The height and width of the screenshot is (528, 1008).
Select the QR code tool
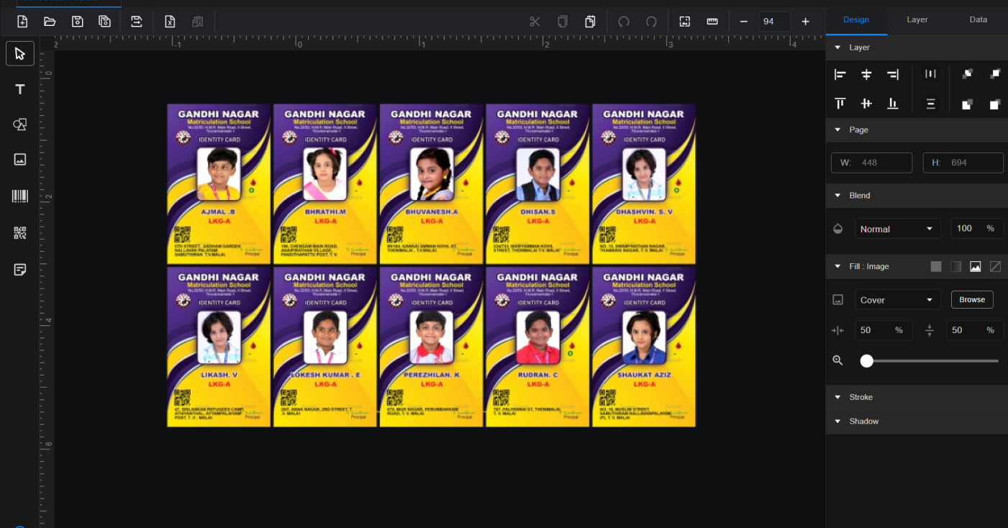(20, 233)
